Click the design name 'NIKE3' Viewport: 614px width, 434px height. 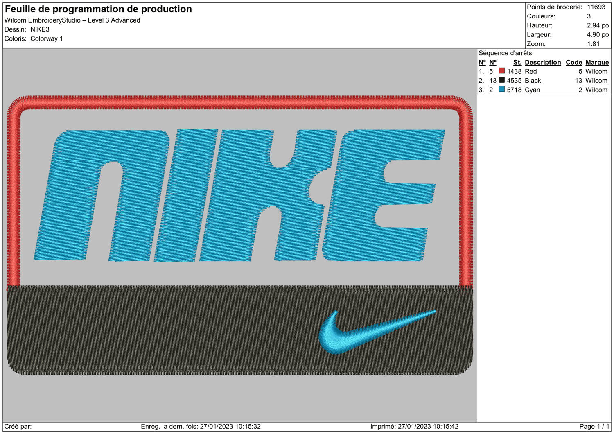(x=40, y=29)
